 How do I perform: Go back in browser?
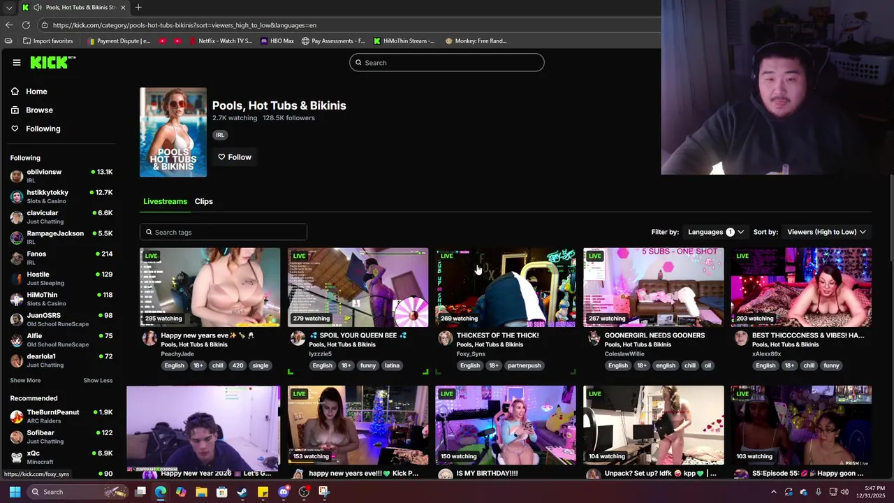click(8, 25)
